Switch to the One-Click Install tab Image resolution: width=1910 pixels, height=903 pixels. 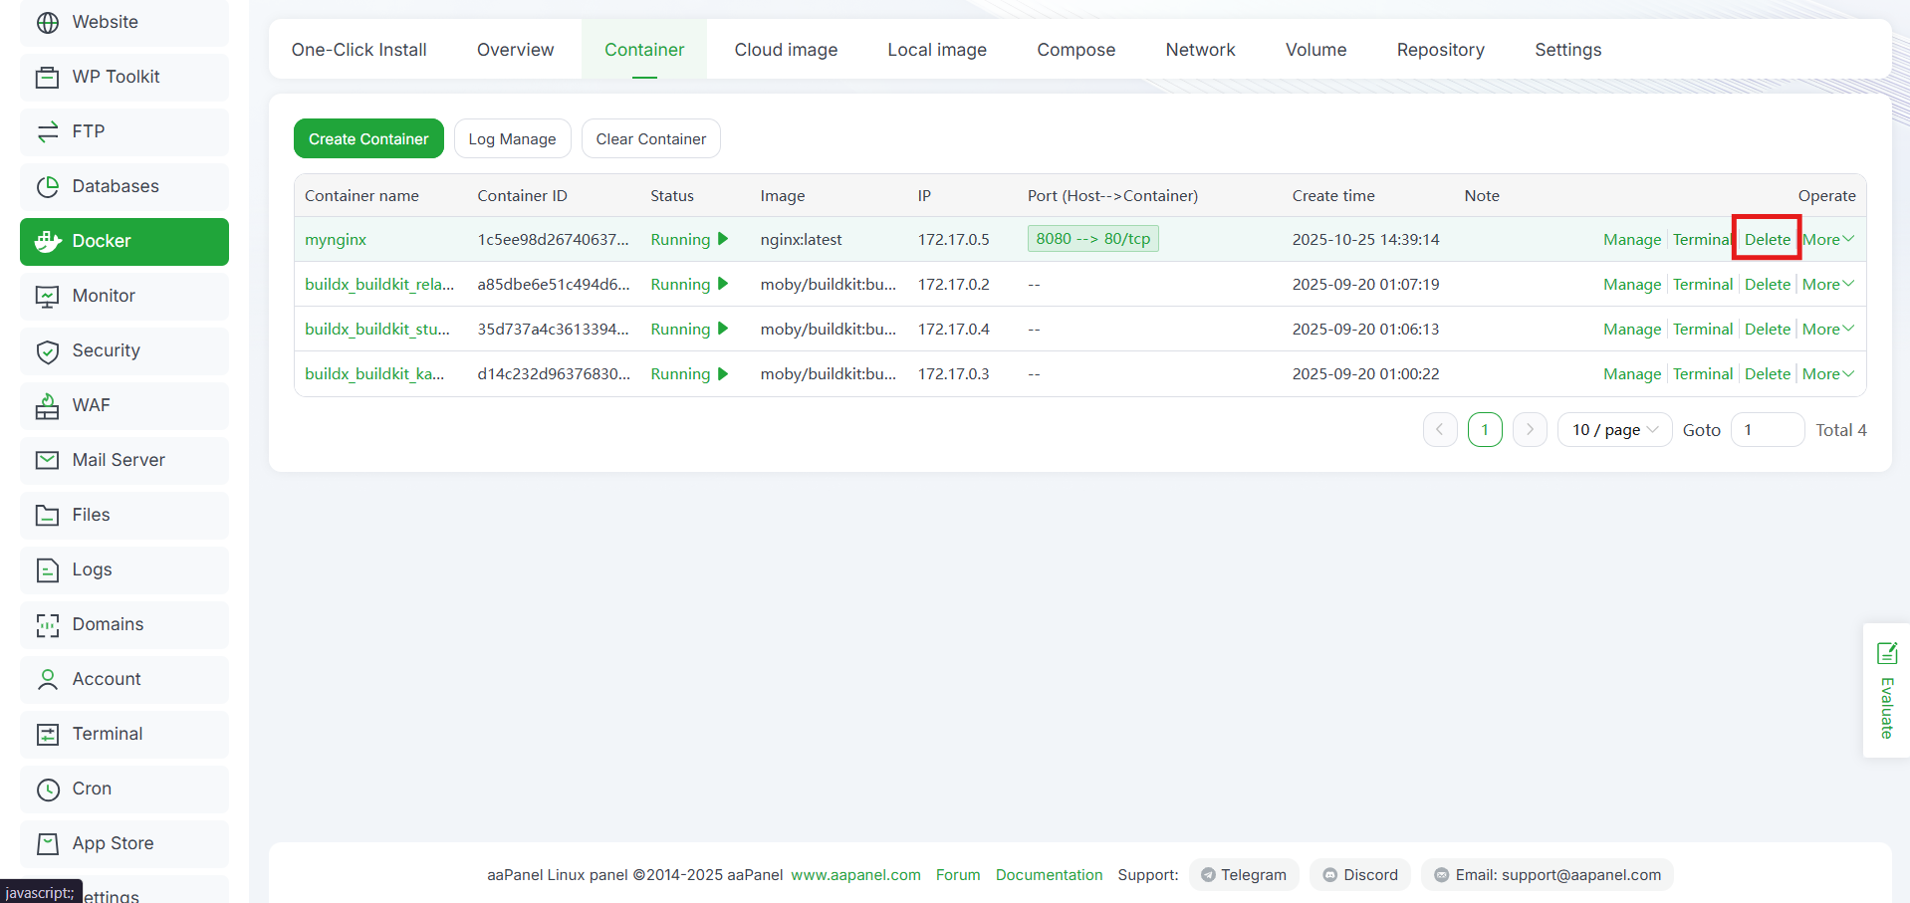point(358,50)
